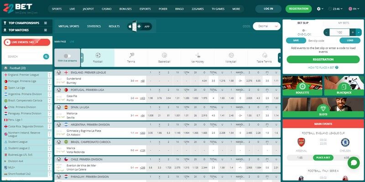The height and width of the screenshot is (182, 365).
Task: Click the top green REGISTRATION button
Action: pyautogui.click(x=298, y=9)
